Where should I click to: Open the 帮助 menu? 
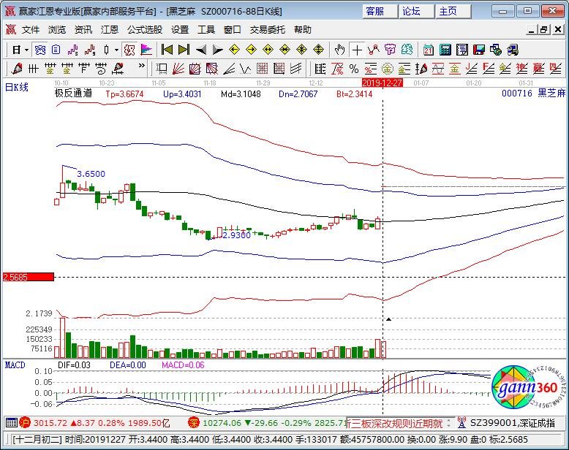click(x=303, y=30)
